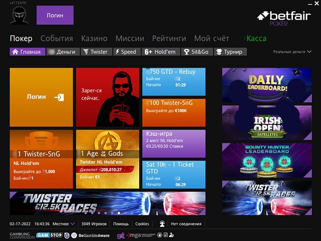
Task: Open the wide Twister €12.5K Races banner
Action: click(108, 203)
